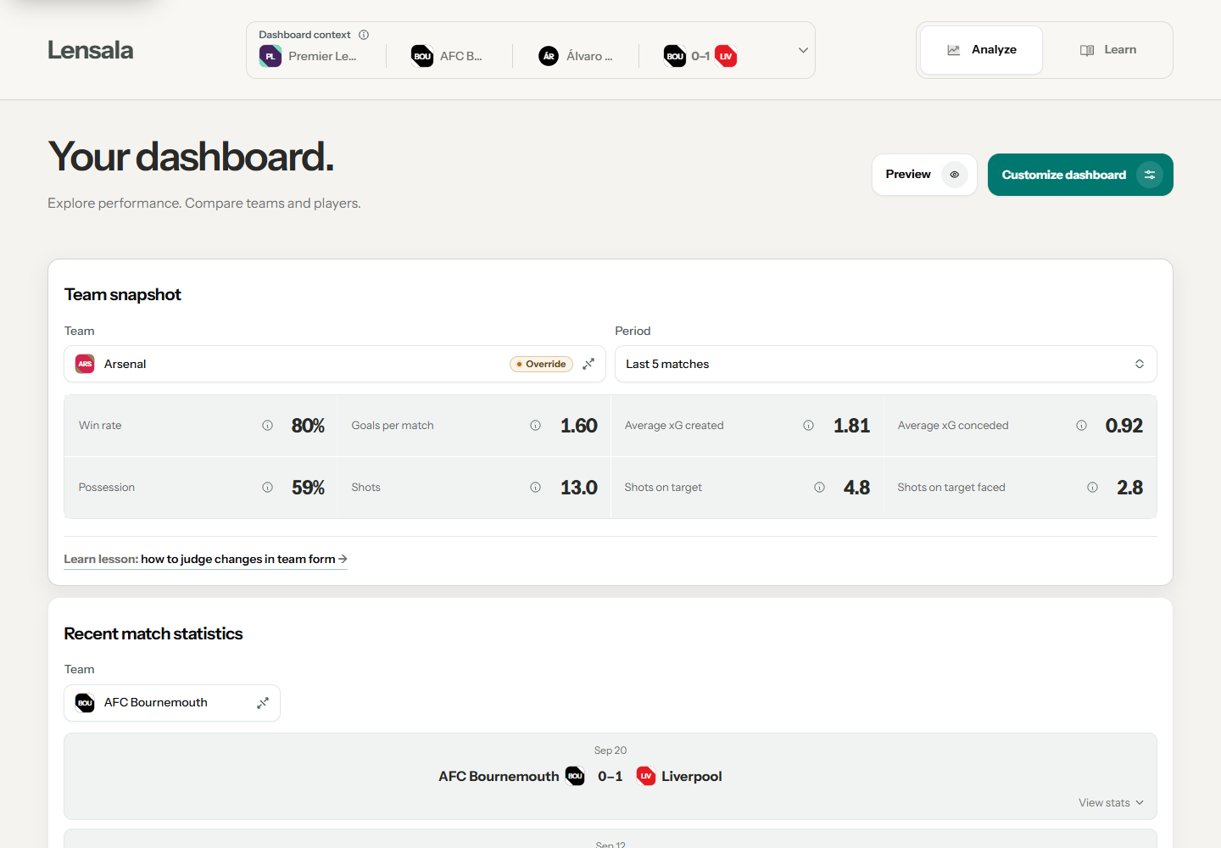
Task: Open the Last 5 matches period dropdown
Action: pos(885,364)
